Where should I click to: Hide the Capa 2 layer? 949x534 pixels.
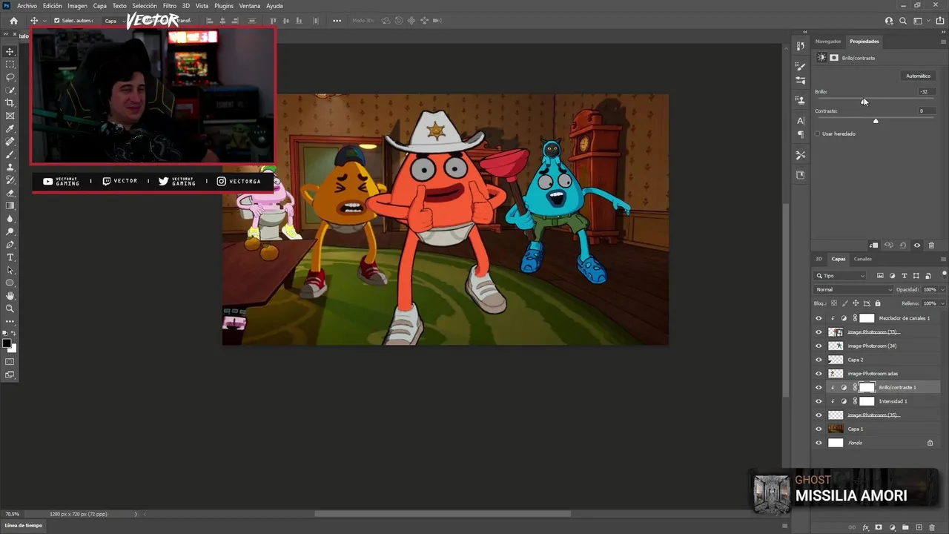point(819,360)
